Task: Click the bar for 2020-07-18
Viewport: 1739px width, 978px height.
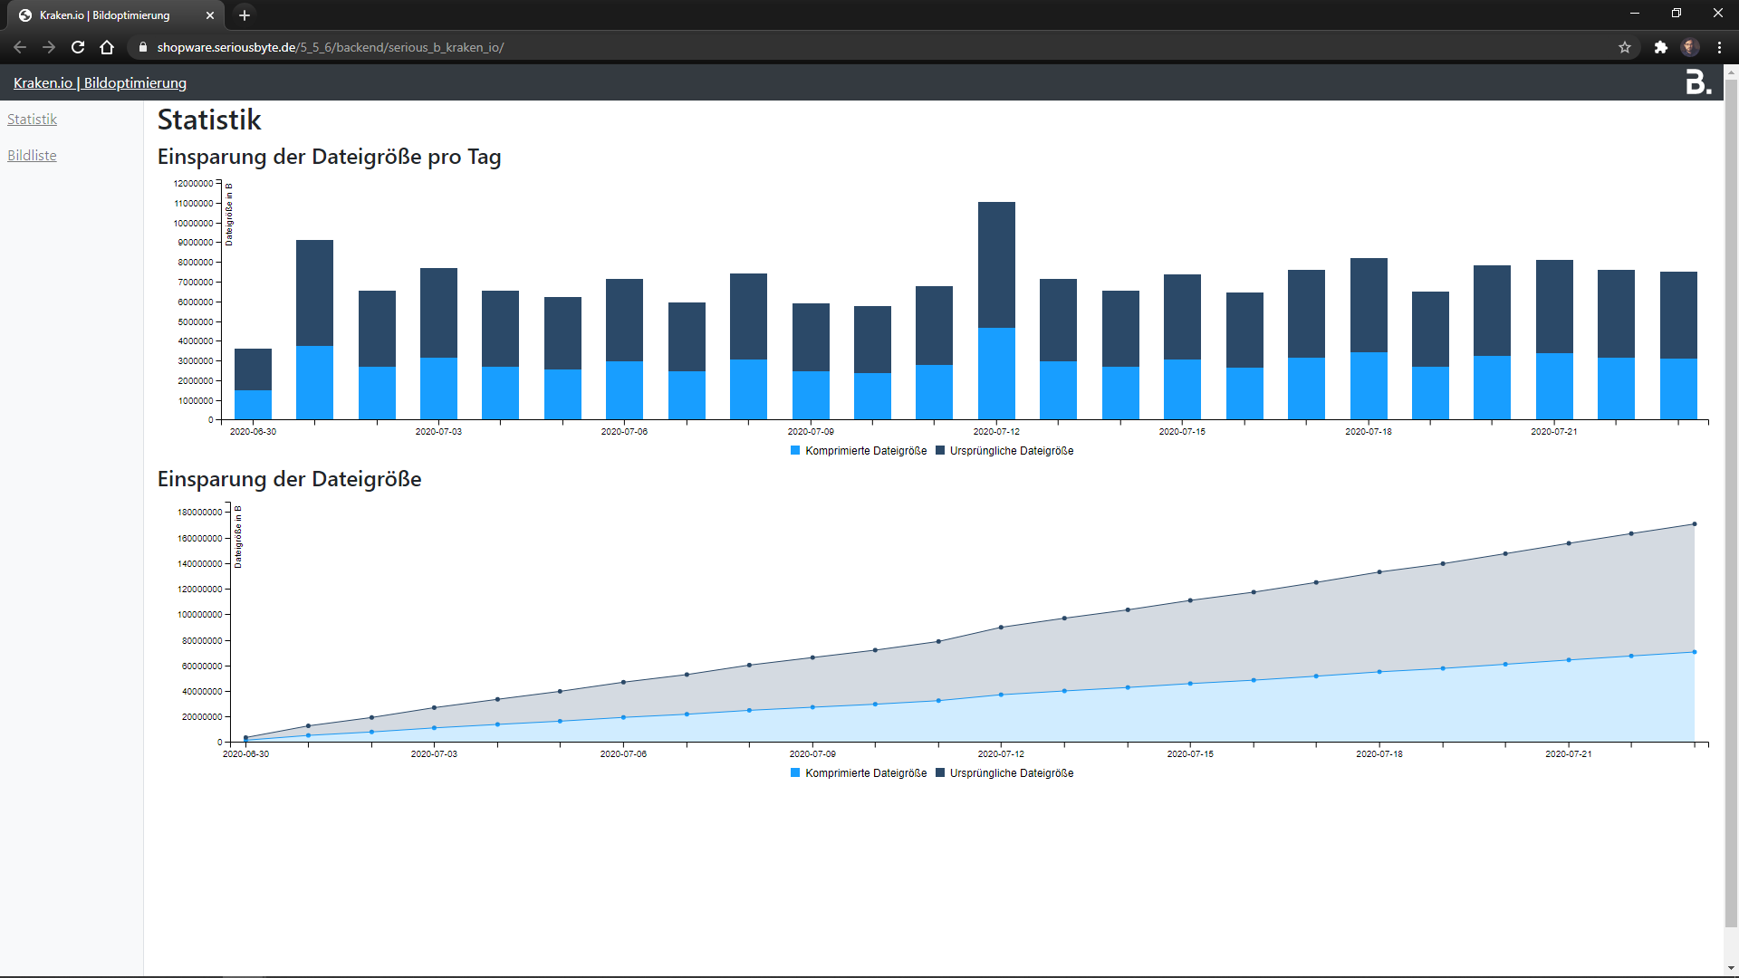Action: tap(1369, 339)
